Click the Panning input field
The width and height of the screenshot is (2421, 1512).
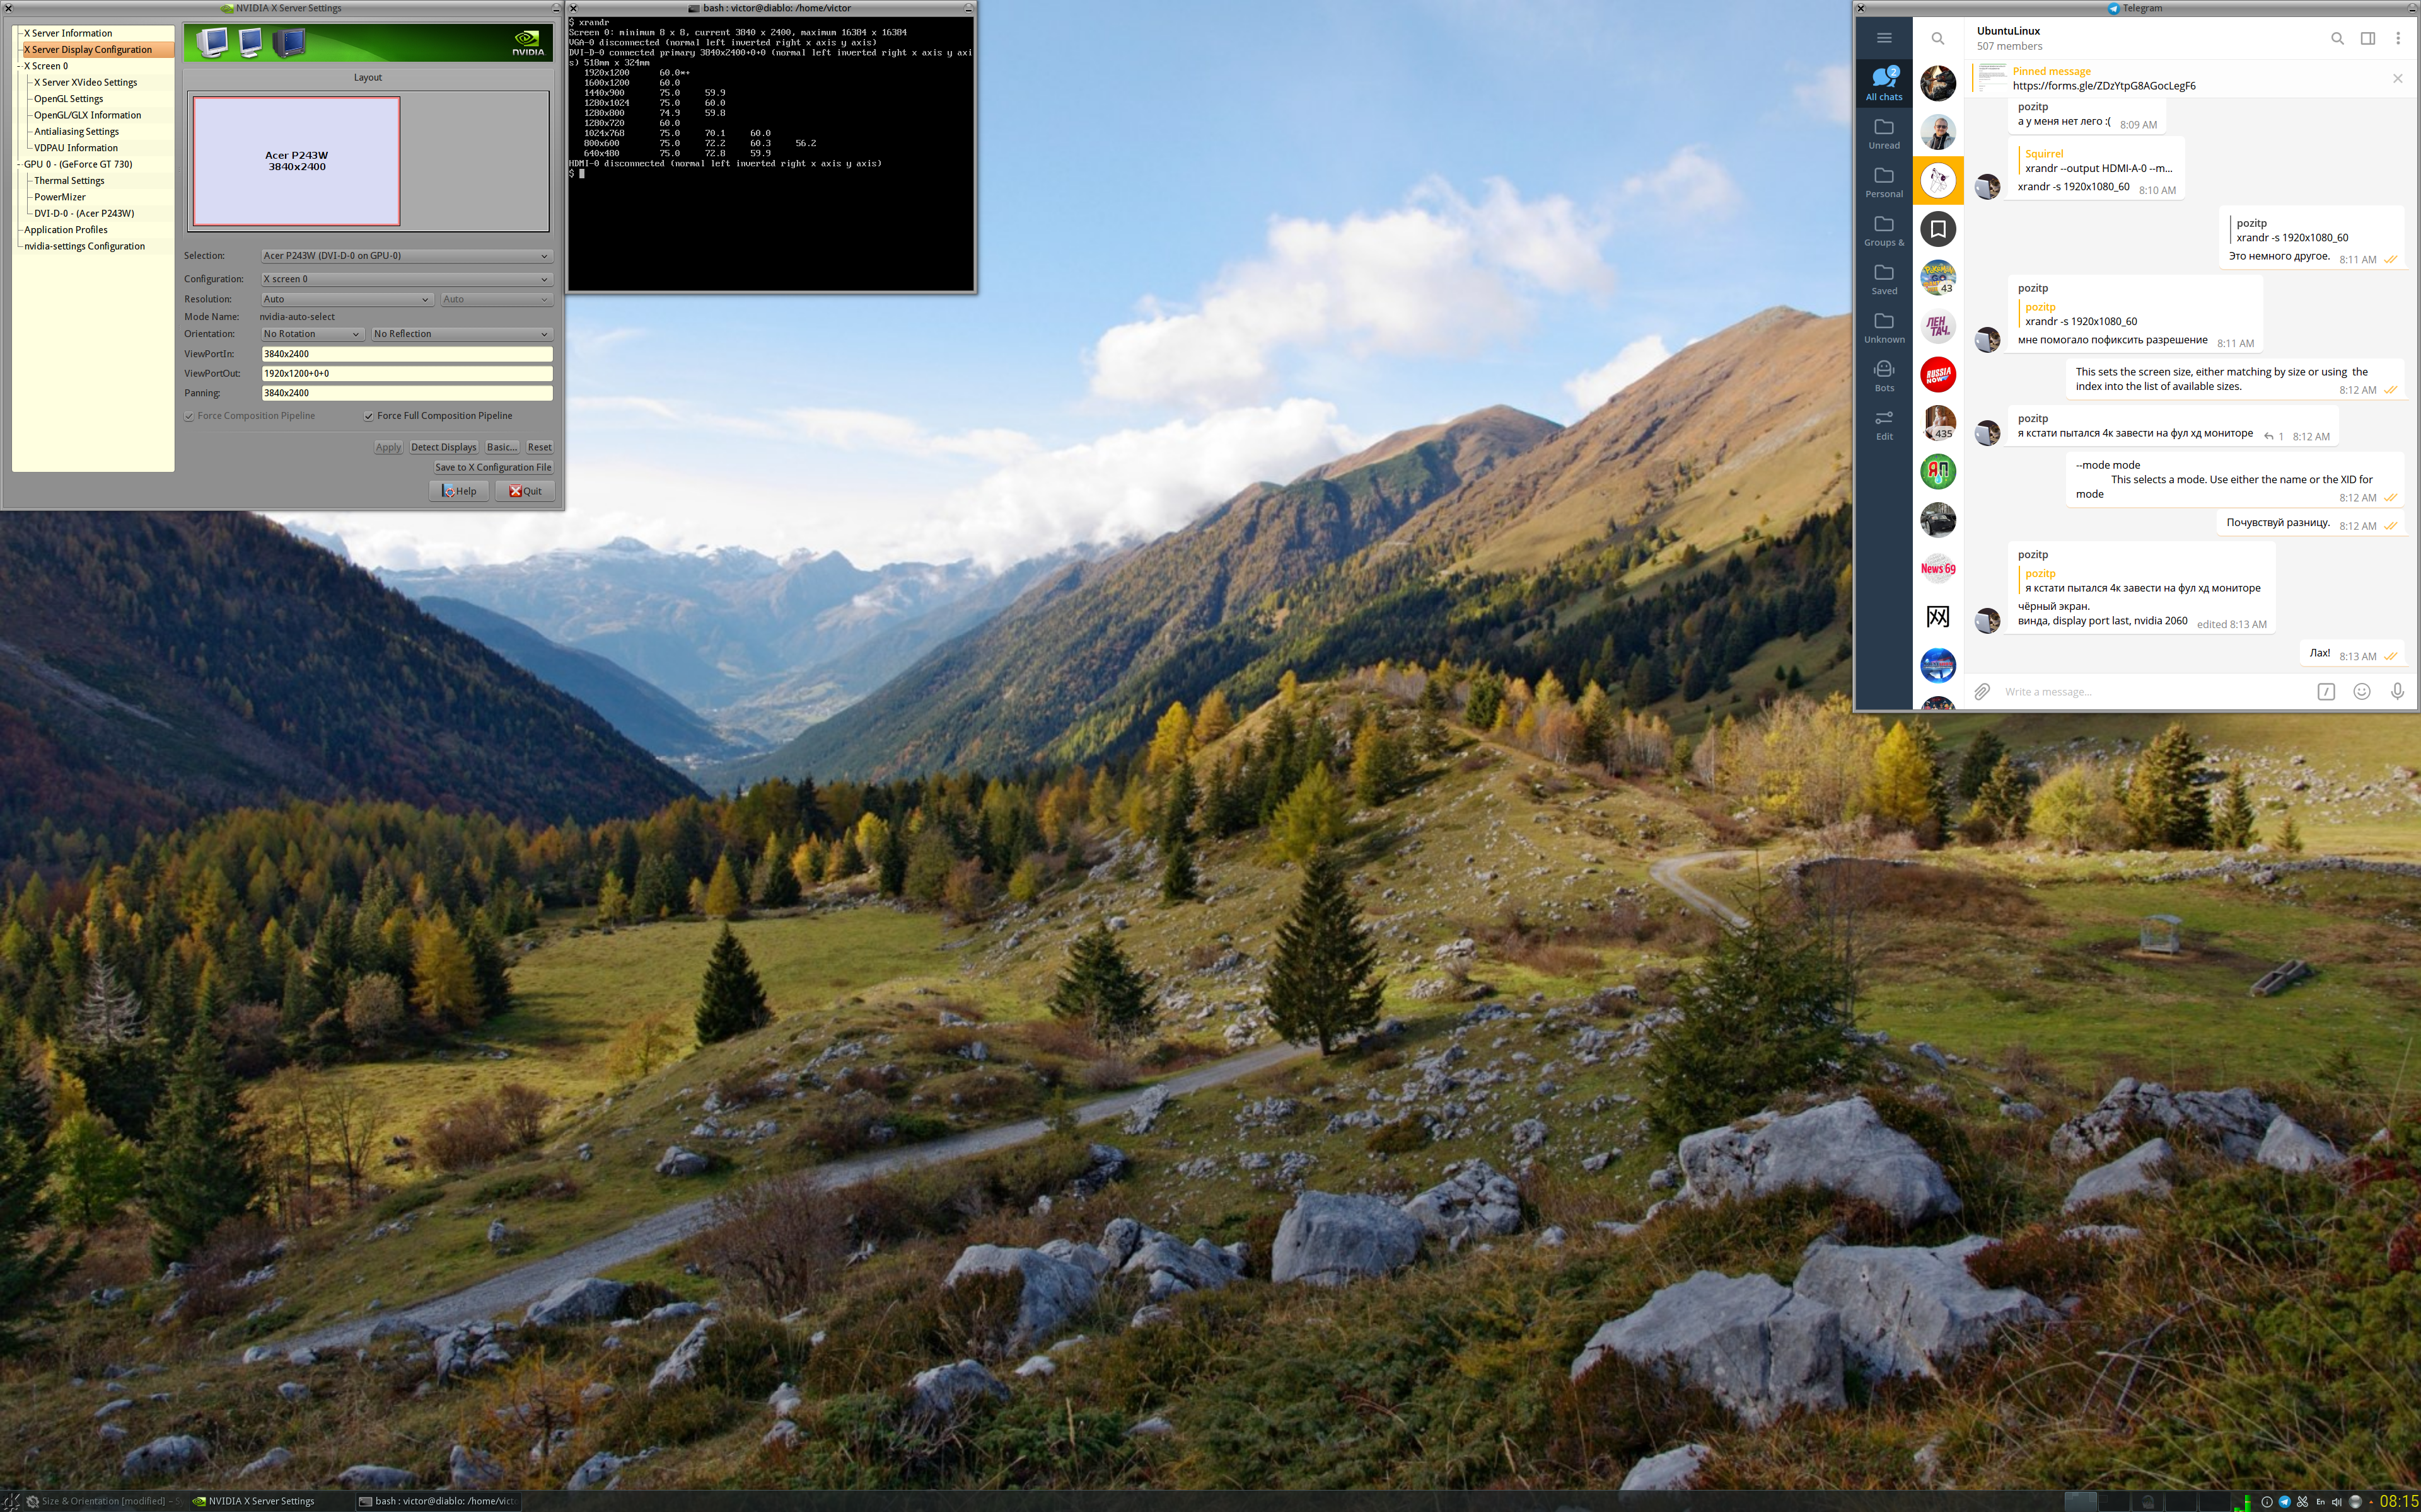tap(406, 393)
